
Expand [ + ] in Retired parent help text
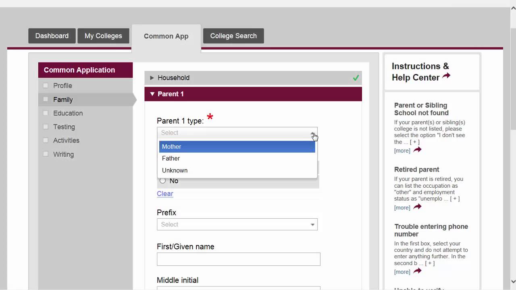click(x=455, y=199)
